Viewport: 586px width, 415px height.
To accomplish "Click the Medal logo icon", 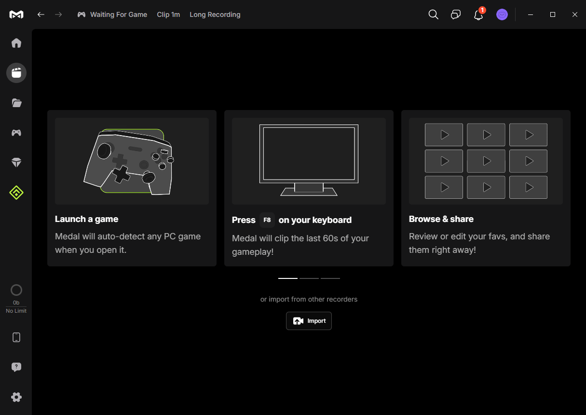I will coord(16,14).
